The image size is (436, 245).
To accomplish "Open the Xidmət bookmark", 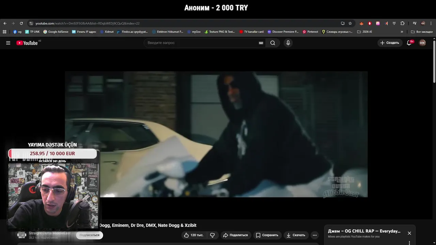I will [x=107, y=32].
